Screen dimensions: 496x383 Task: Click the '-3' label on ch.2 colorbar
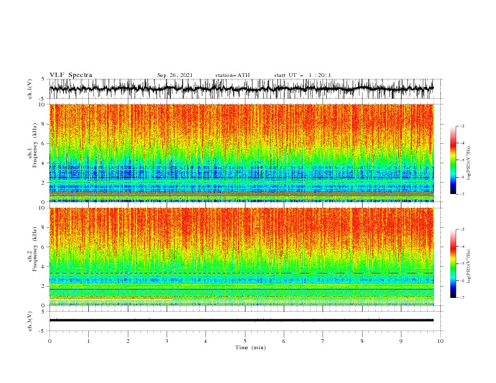pyautogui.click(x=462, y=230)
